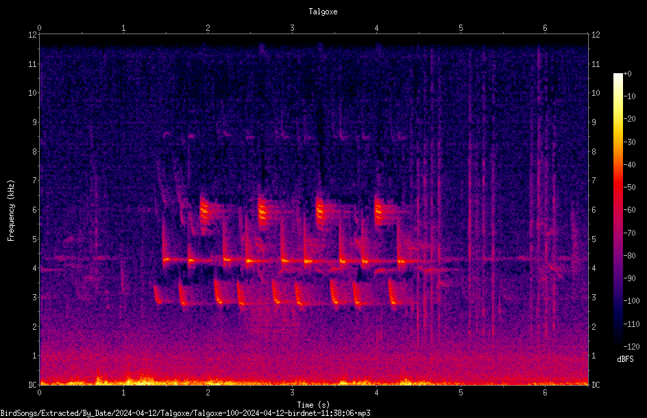Click the 5 second mark on top time axis
The image size is (647, 418).
461,28
